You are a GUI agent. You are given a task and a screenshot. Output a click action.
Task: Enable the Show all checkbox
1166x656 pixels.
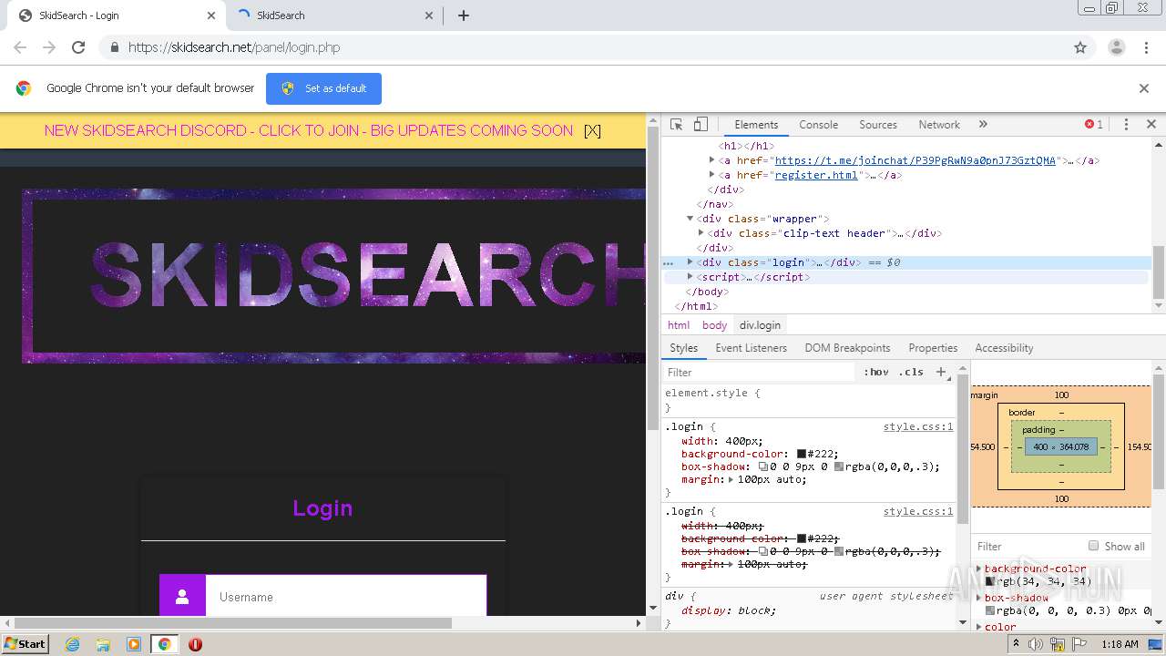[x=1093, y=546]
